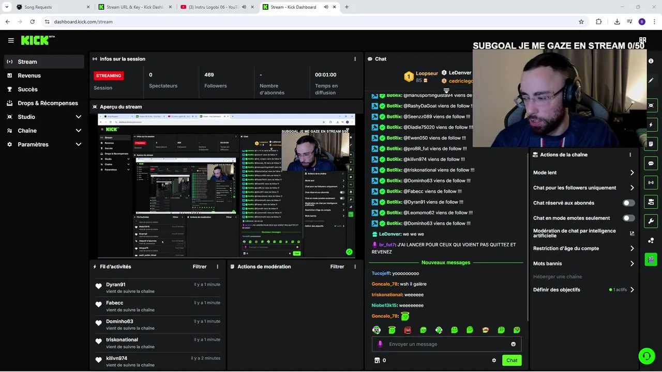
Task: Open the external link icon for Modération de chat par IA
Action: tap(632, 234)
